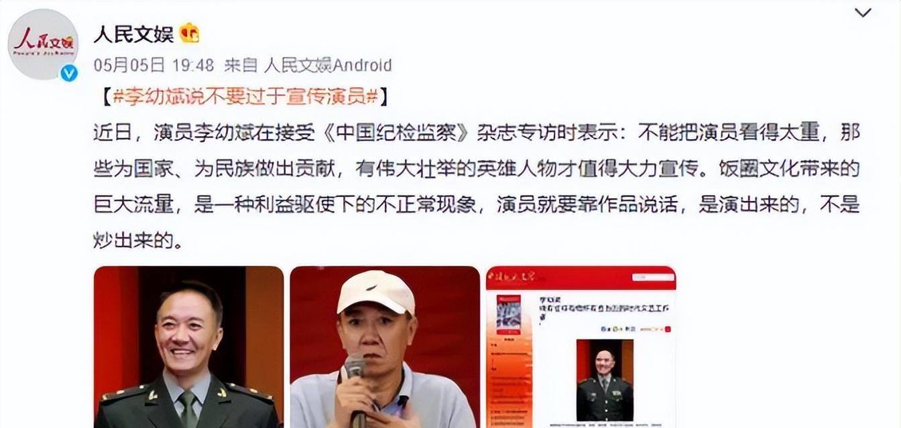
Task: Open the post timestamp 05月05日 19:48
Action: [154, 65]
